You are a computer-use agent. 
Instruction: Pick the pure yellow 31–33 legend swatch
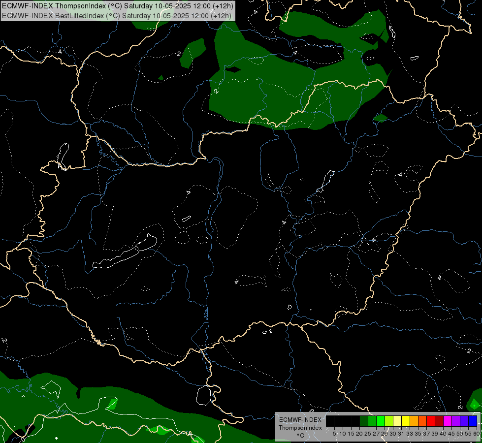click(406, 421)
